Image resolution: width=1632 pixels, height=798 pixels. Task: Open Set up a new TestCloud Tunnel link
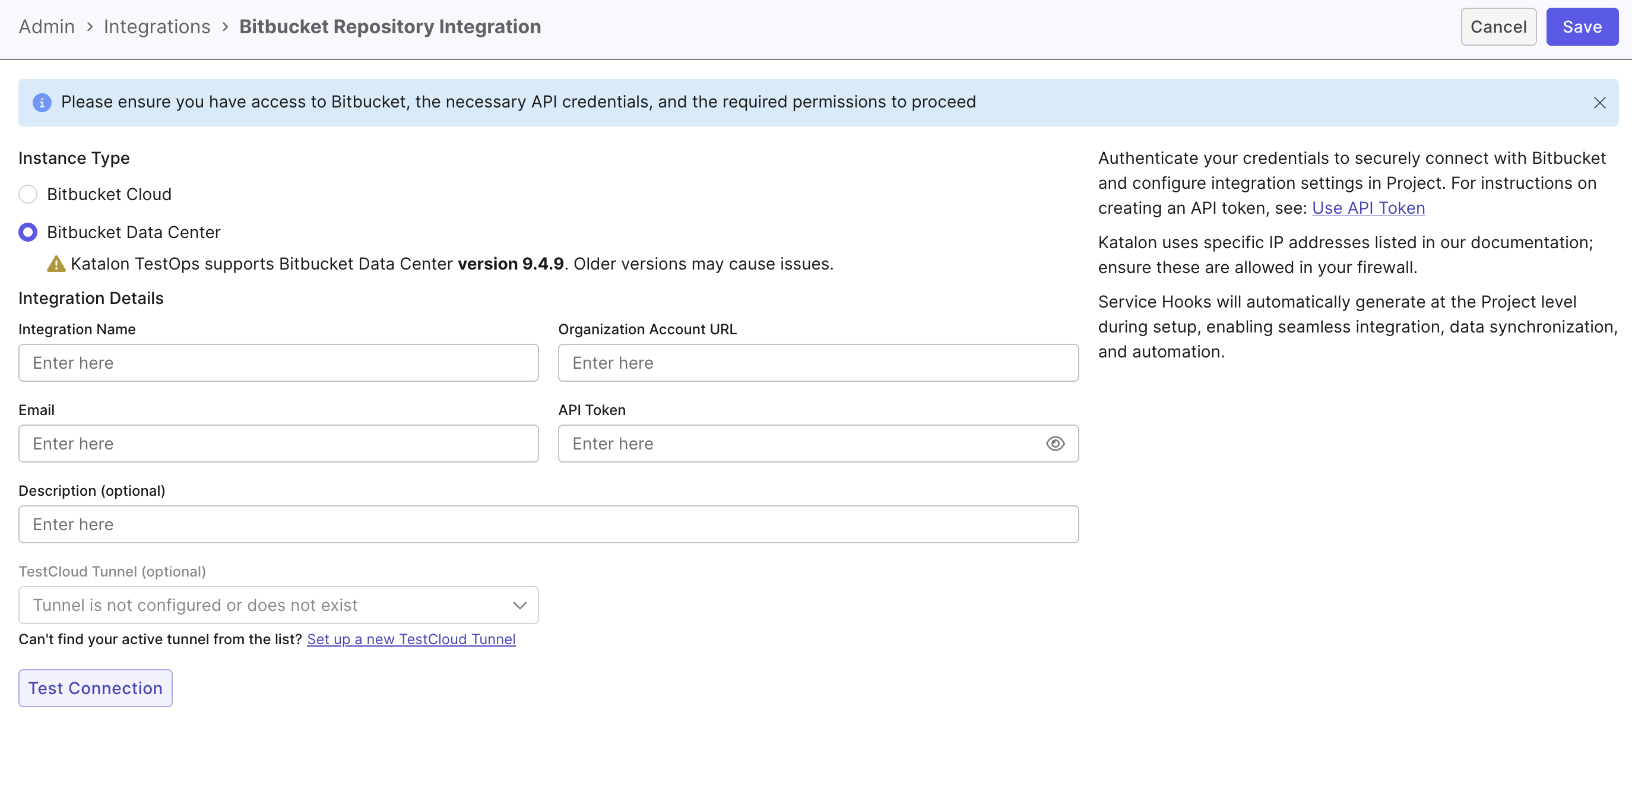[411, 639]
